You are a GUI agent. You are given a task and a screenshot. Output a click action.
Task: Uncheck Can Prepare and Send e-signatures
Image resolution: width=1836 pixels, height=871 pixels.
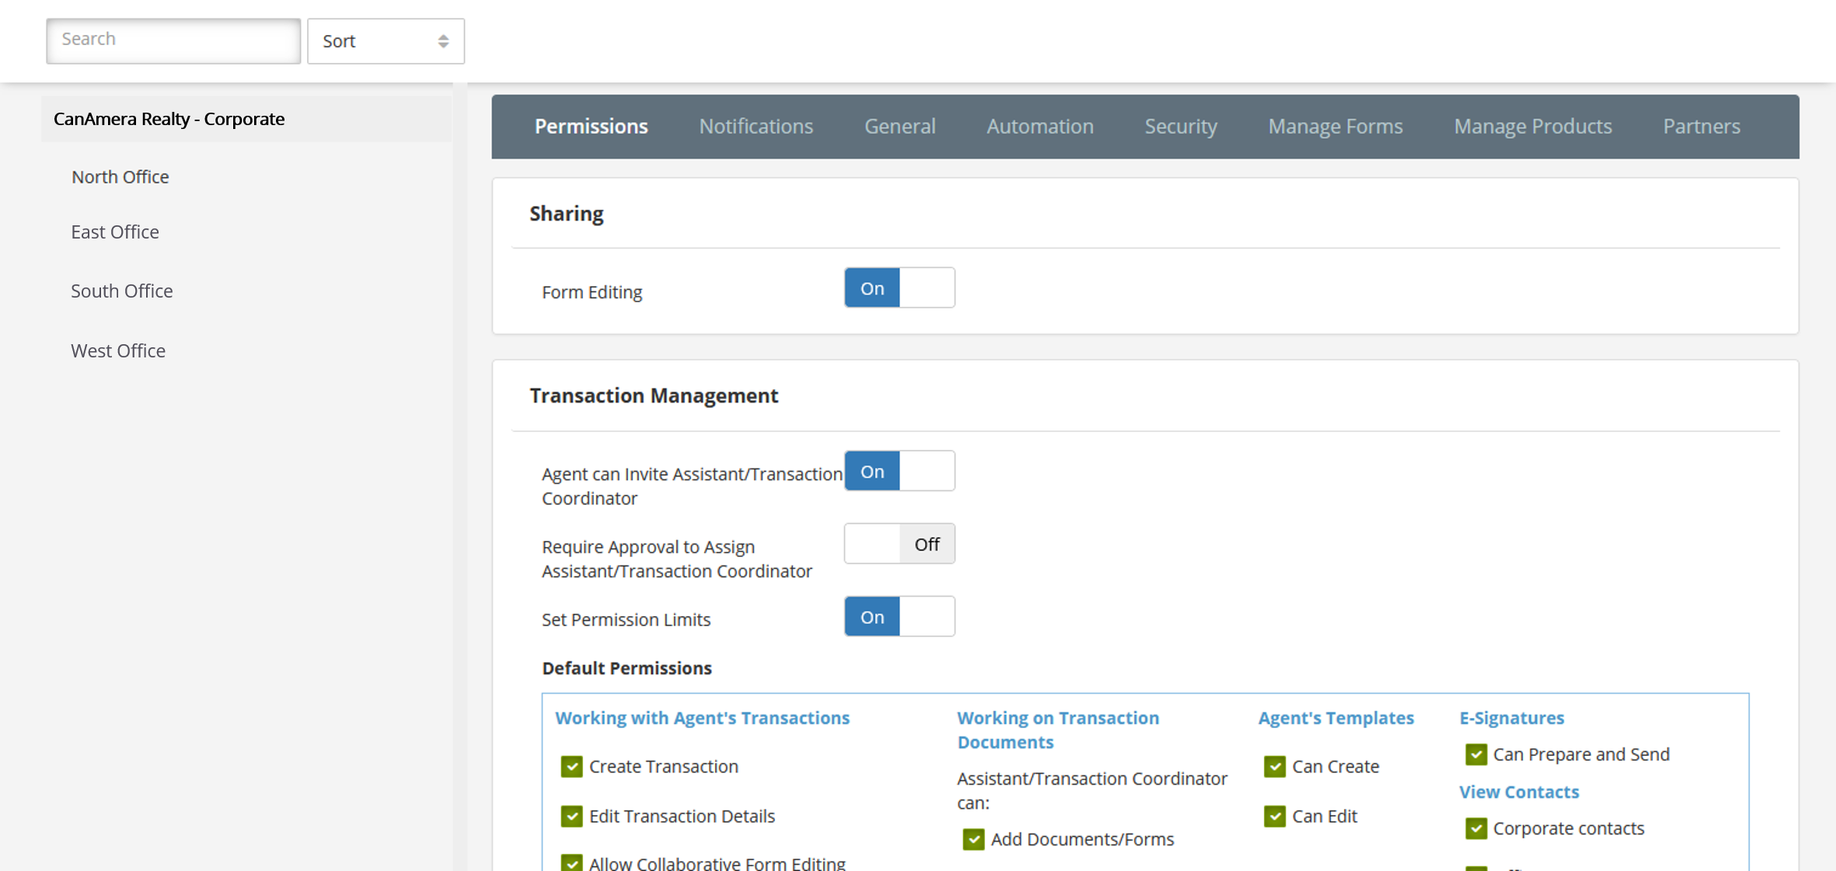click(x=1475, y=754)
